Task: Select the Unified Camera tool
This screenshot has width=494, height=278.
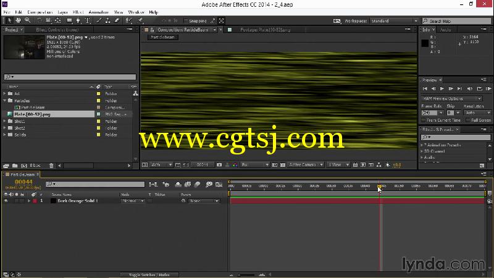Action: point(48,21)
